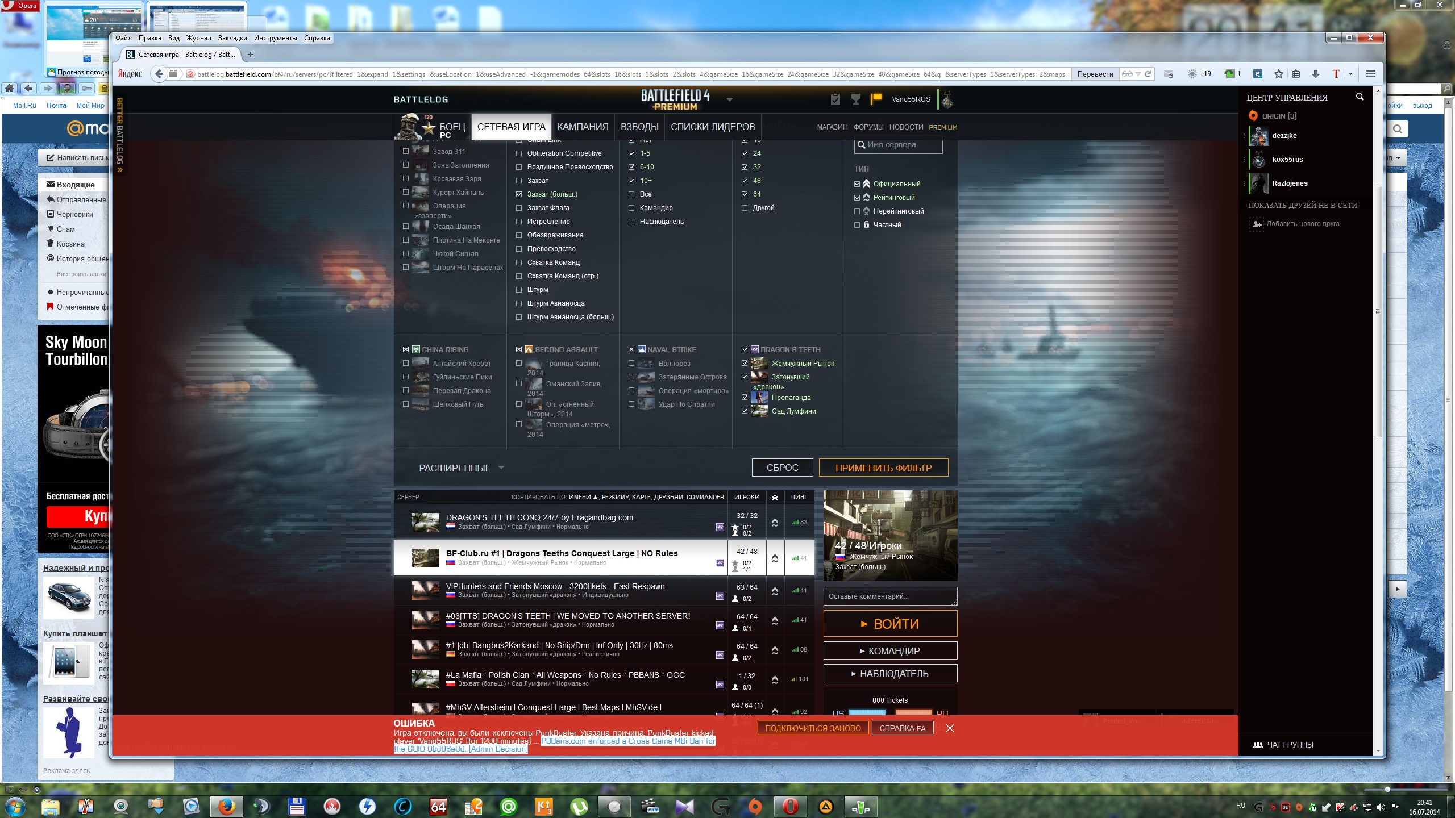Open the bookmarks list icon in the Firefox toolbar
Image resolution: width=1455 pixels, height=818 pixels.
tap(1296, 74)
